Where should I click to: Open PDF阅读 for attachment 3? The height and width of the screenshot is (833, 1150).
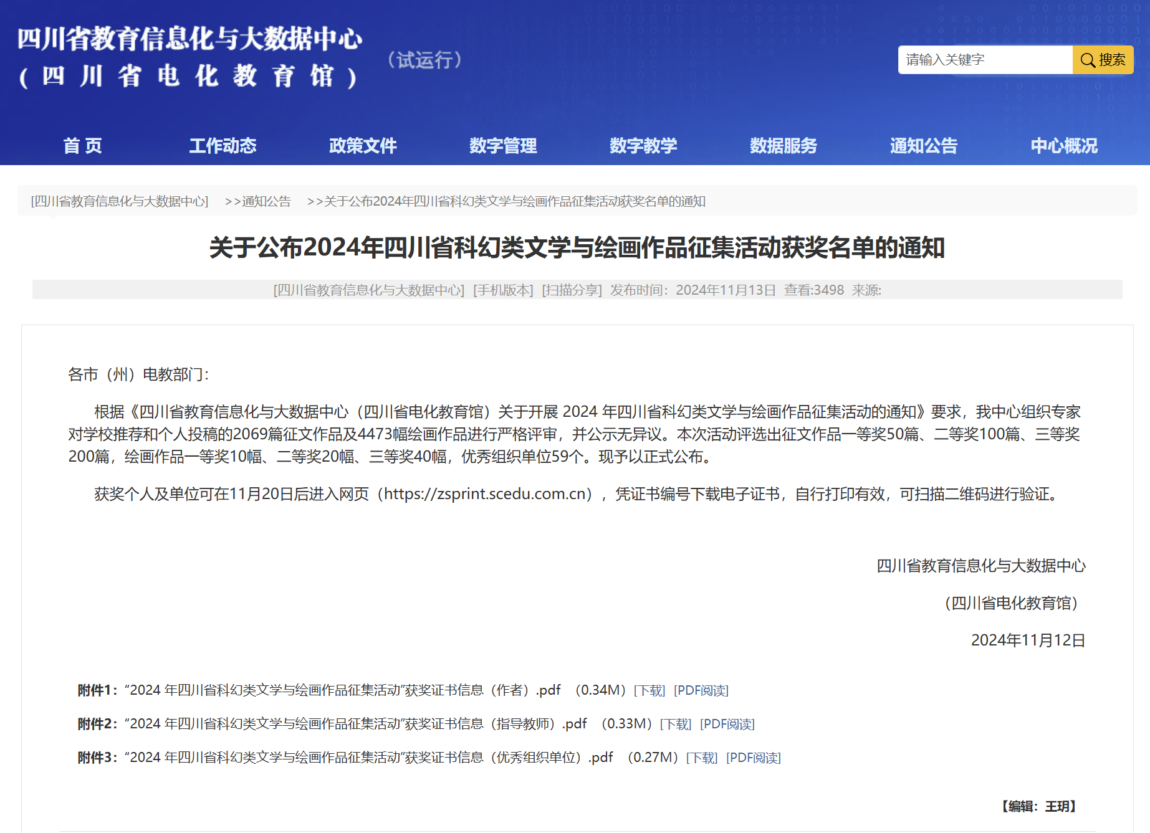coord(754,758)
